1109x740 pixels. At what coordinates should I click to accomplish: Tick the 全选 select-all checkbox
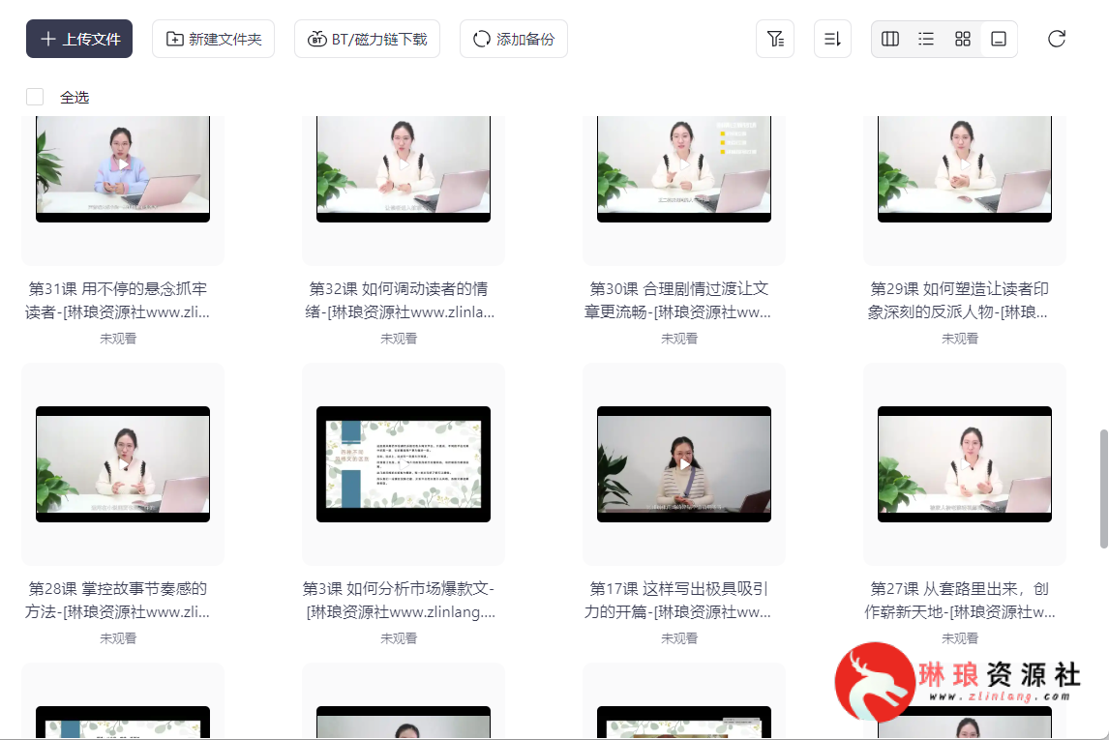35,97
